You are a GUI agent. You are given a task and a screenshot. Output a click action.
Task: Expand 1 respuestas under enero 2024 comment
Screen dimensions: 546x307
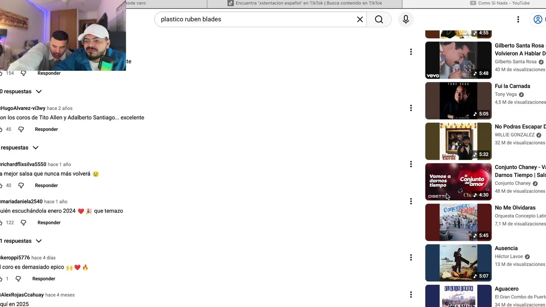coord(21,241)
